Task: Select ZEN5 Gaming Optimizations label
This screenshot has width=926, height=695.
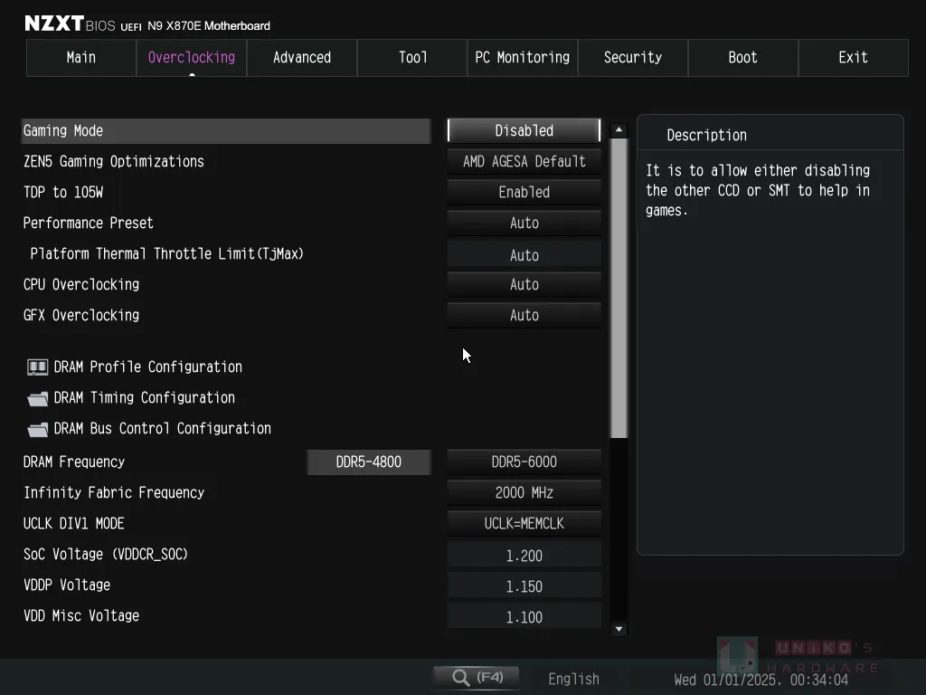Action: coord(113,161)
